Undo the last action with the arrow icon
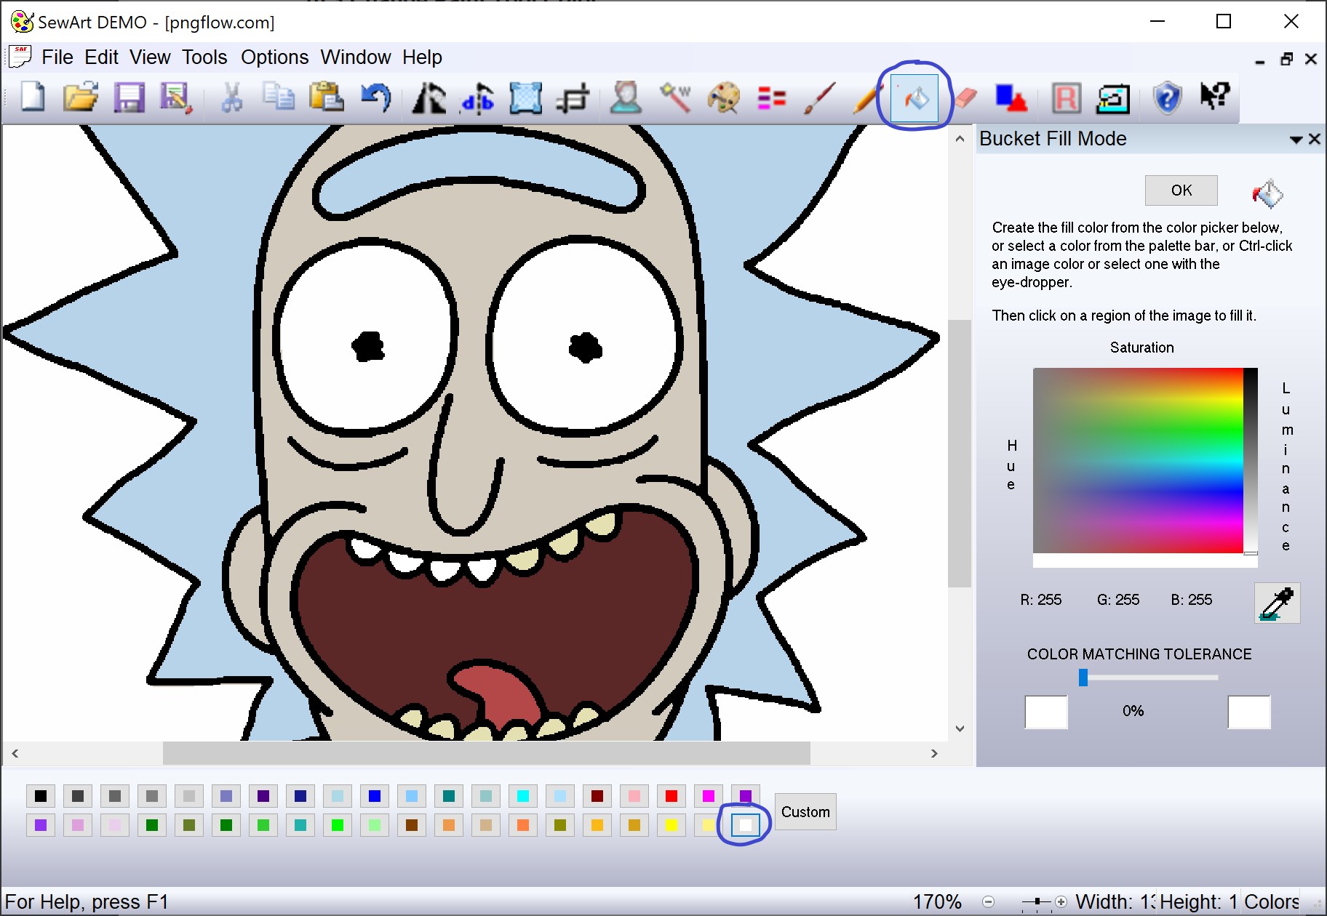The height and width of the screenshot is (916, 1327). click(376, 97)
